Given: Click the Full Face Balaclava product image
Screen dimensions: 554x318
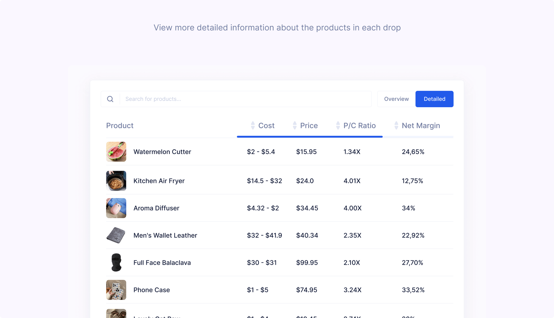Looking at the screenshot, I should point(116,263).
